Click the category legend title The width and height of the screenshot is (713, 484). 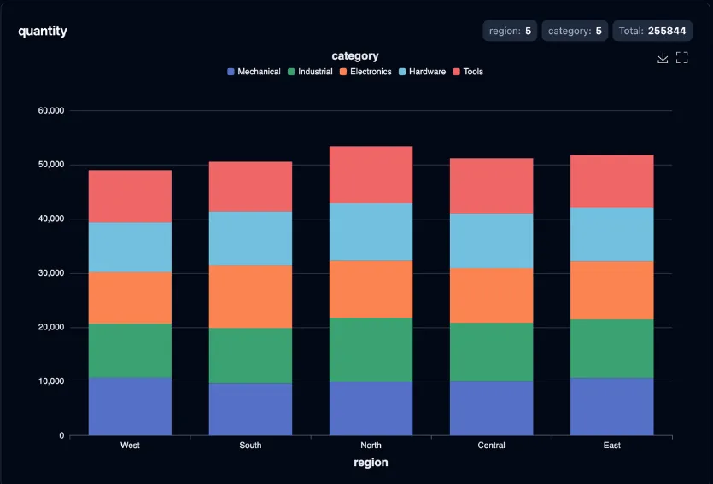point(355,55)
